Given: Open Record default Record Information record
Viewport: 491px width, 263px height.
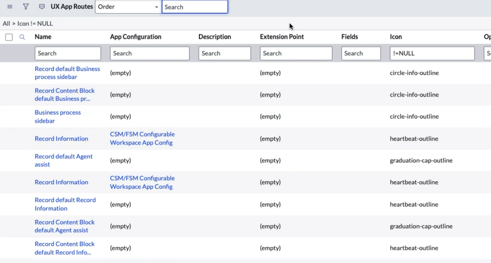Looking at the screenshot, I should coord(65,204).
